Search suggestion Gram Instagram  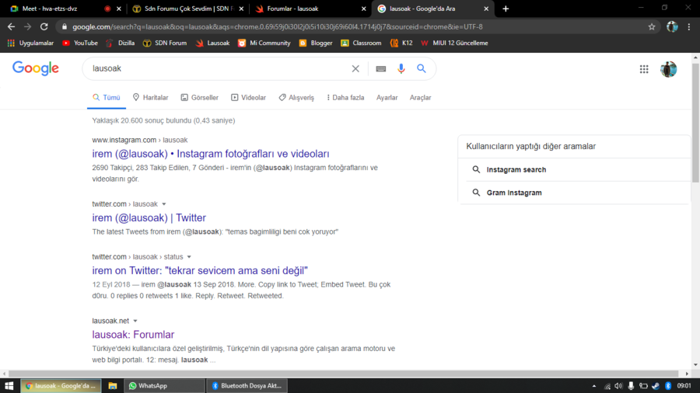514,193
